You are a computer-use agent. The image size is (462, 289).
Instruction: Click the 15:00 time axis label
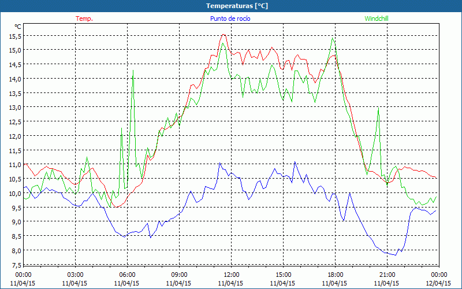283,275
